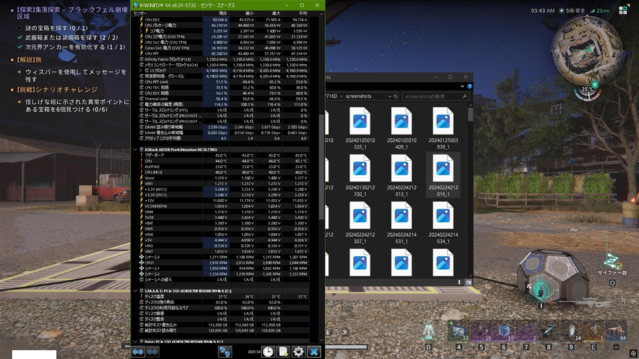The height and width of the screenshot is (359, 639).
Task: Collapse Drive: PCIe SSD sensor group
Action: [135, 342]
